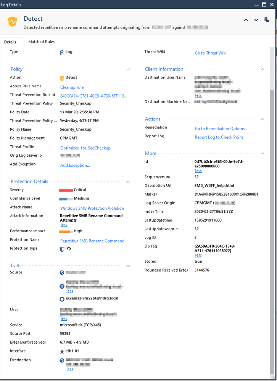Click 'less' under Destination User Name

click(x=198, y=95)
